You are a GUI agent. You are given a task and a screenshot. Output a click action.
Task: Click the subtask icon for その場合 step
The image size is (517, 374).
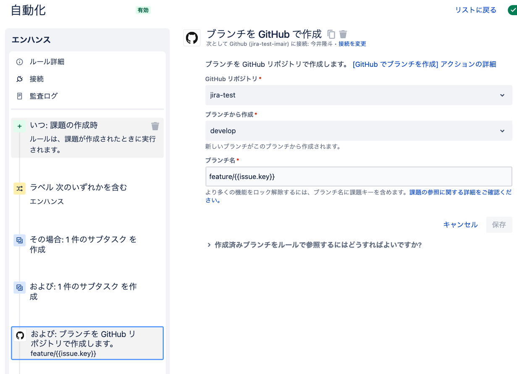coord(19,240)
